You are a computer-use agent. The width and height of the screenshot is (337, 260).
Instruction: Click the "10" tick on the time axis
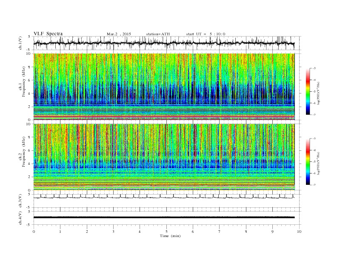click(299, 232)
